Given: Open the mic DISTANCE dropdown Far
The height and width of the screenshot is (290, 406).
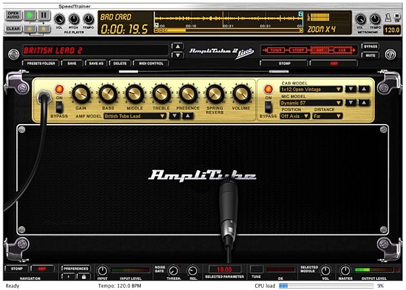Looking at the screenshot, I should (x=328, y=116).
